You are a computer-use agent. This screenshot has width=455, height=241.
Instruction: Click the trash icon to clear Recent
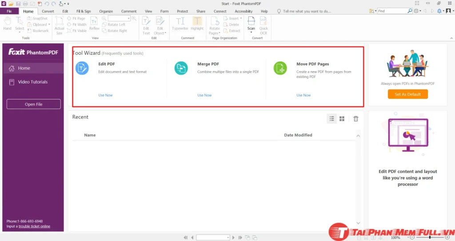(356, 119)
